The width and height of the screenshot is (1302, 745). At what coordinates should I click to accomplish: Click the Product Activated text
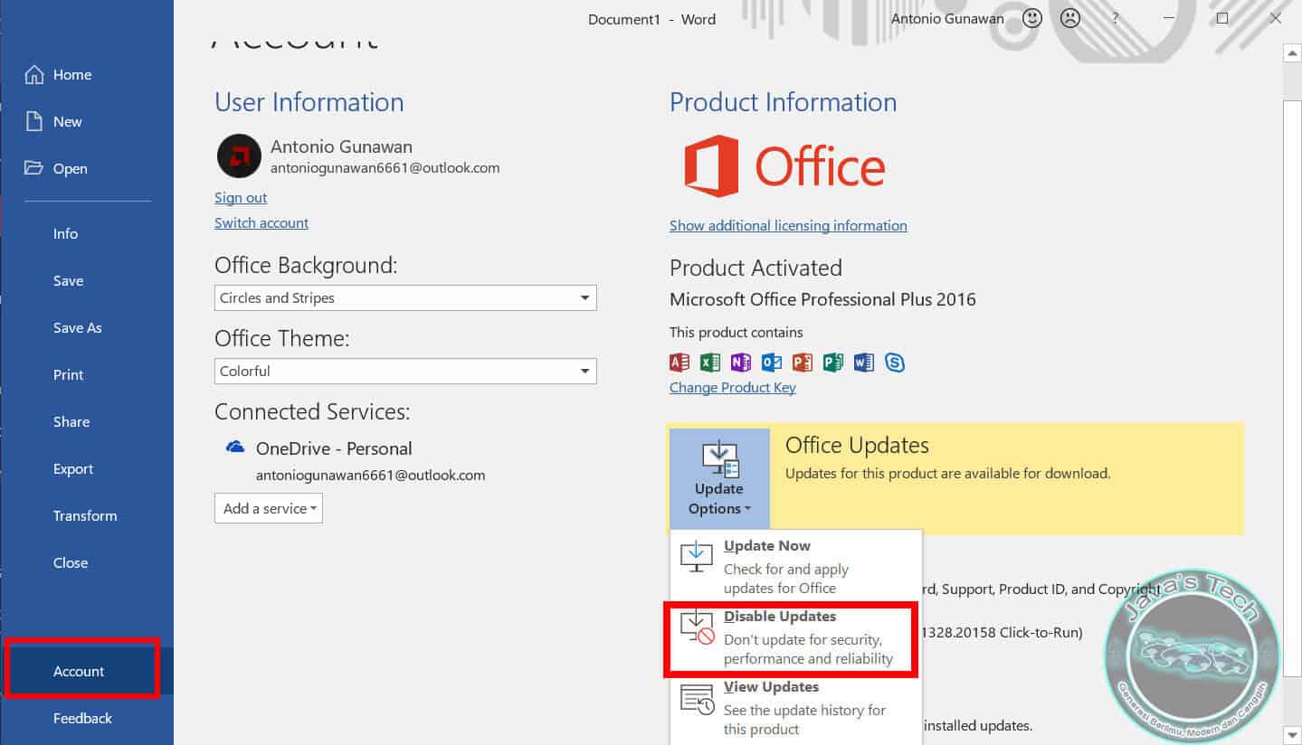coord(756,268)
